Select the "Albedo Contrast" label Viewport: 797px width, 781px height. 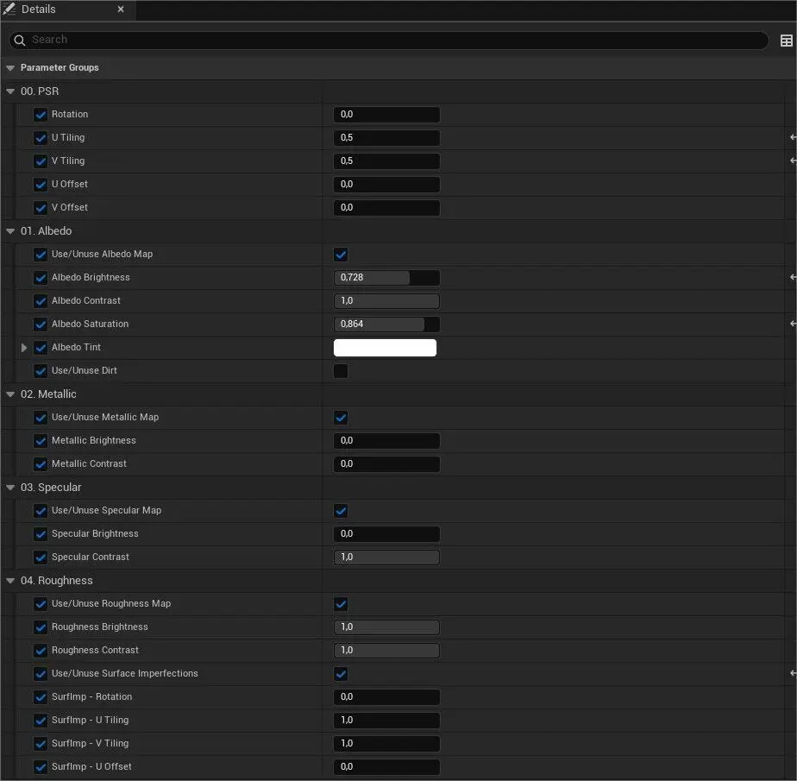coord(86,300)
